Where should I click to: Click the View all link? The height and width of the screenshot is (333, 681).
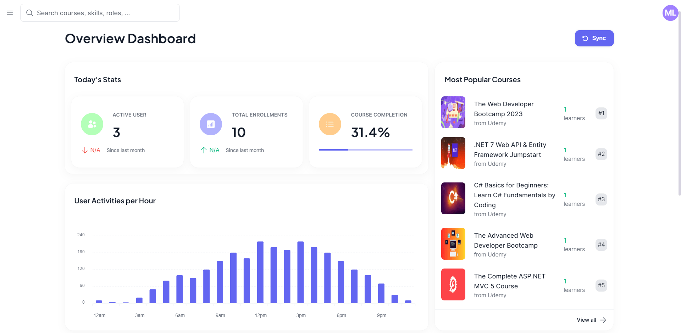point(591,320)
